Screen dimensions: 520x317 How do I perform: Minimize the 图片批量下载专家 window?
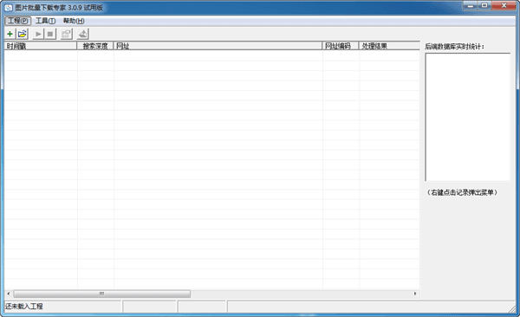click(x=471, y=6)
